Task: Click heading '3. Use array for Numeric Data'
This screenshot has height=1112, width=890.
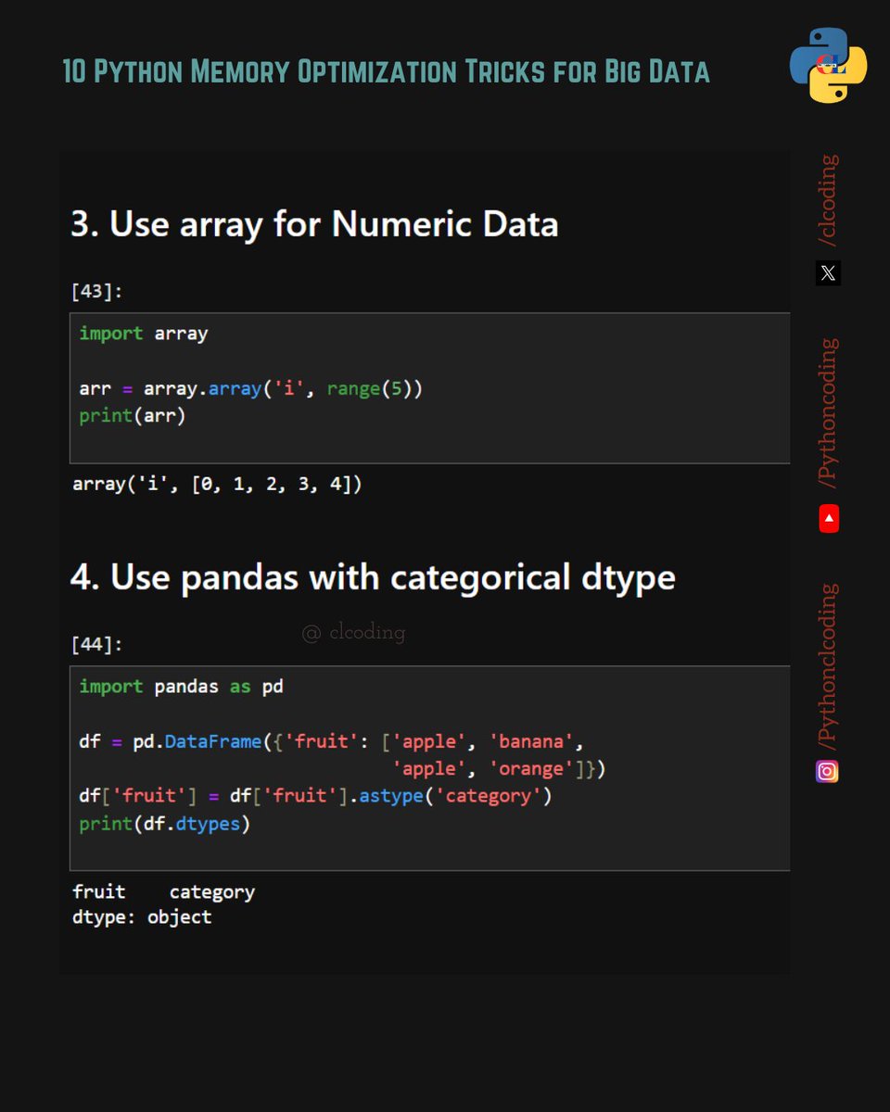Action: (314, 224)
